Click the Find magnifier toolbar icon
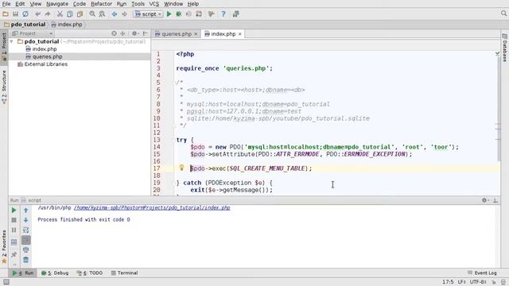The image size is (509, 286). 92,14
